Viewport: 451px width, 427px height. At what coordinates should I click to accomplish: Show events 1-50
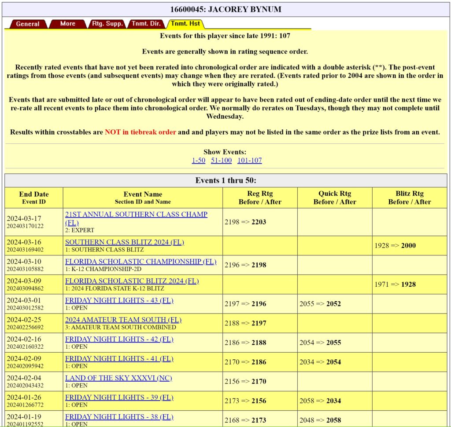point(199,161)
